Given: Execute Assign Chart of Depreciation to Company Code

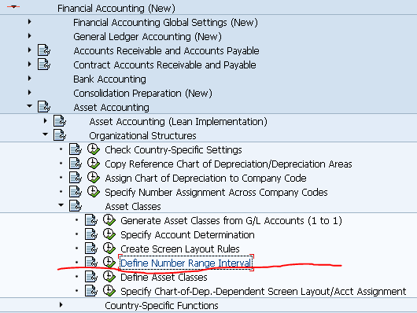Looking at the screenshot, I should pyautogui.click(x=94, y=178).
